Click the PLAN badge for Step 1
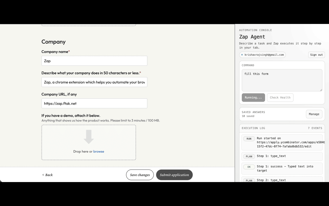329x206 pixels. pyautogui.click(x=249, y=156)
